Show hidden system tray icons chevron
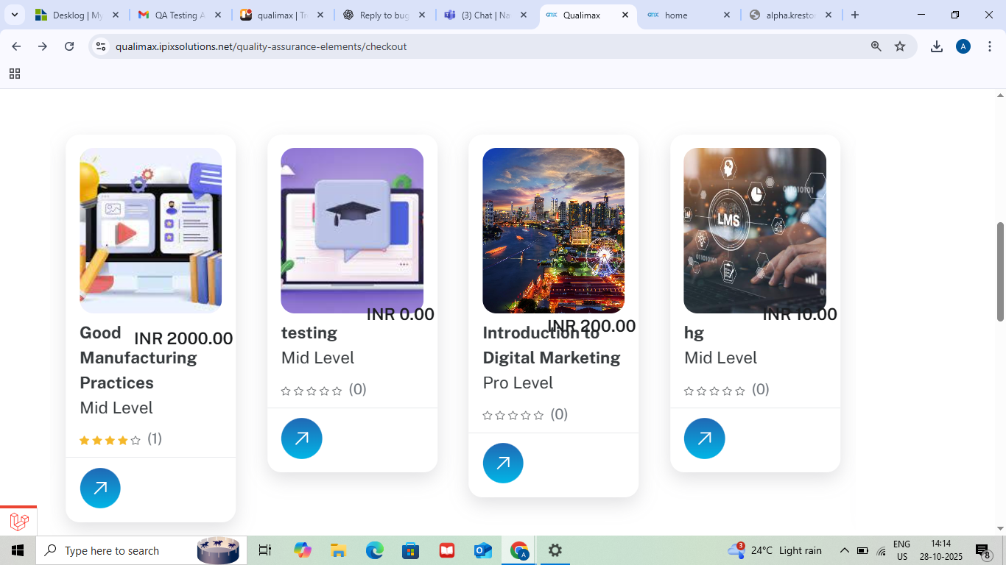1006x565 pixels. 844,551
